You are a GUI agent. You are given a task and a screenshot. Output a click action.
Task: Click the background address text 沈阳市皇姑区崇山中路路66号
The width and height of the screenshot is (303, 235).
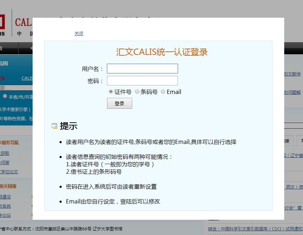coord(63,229)
